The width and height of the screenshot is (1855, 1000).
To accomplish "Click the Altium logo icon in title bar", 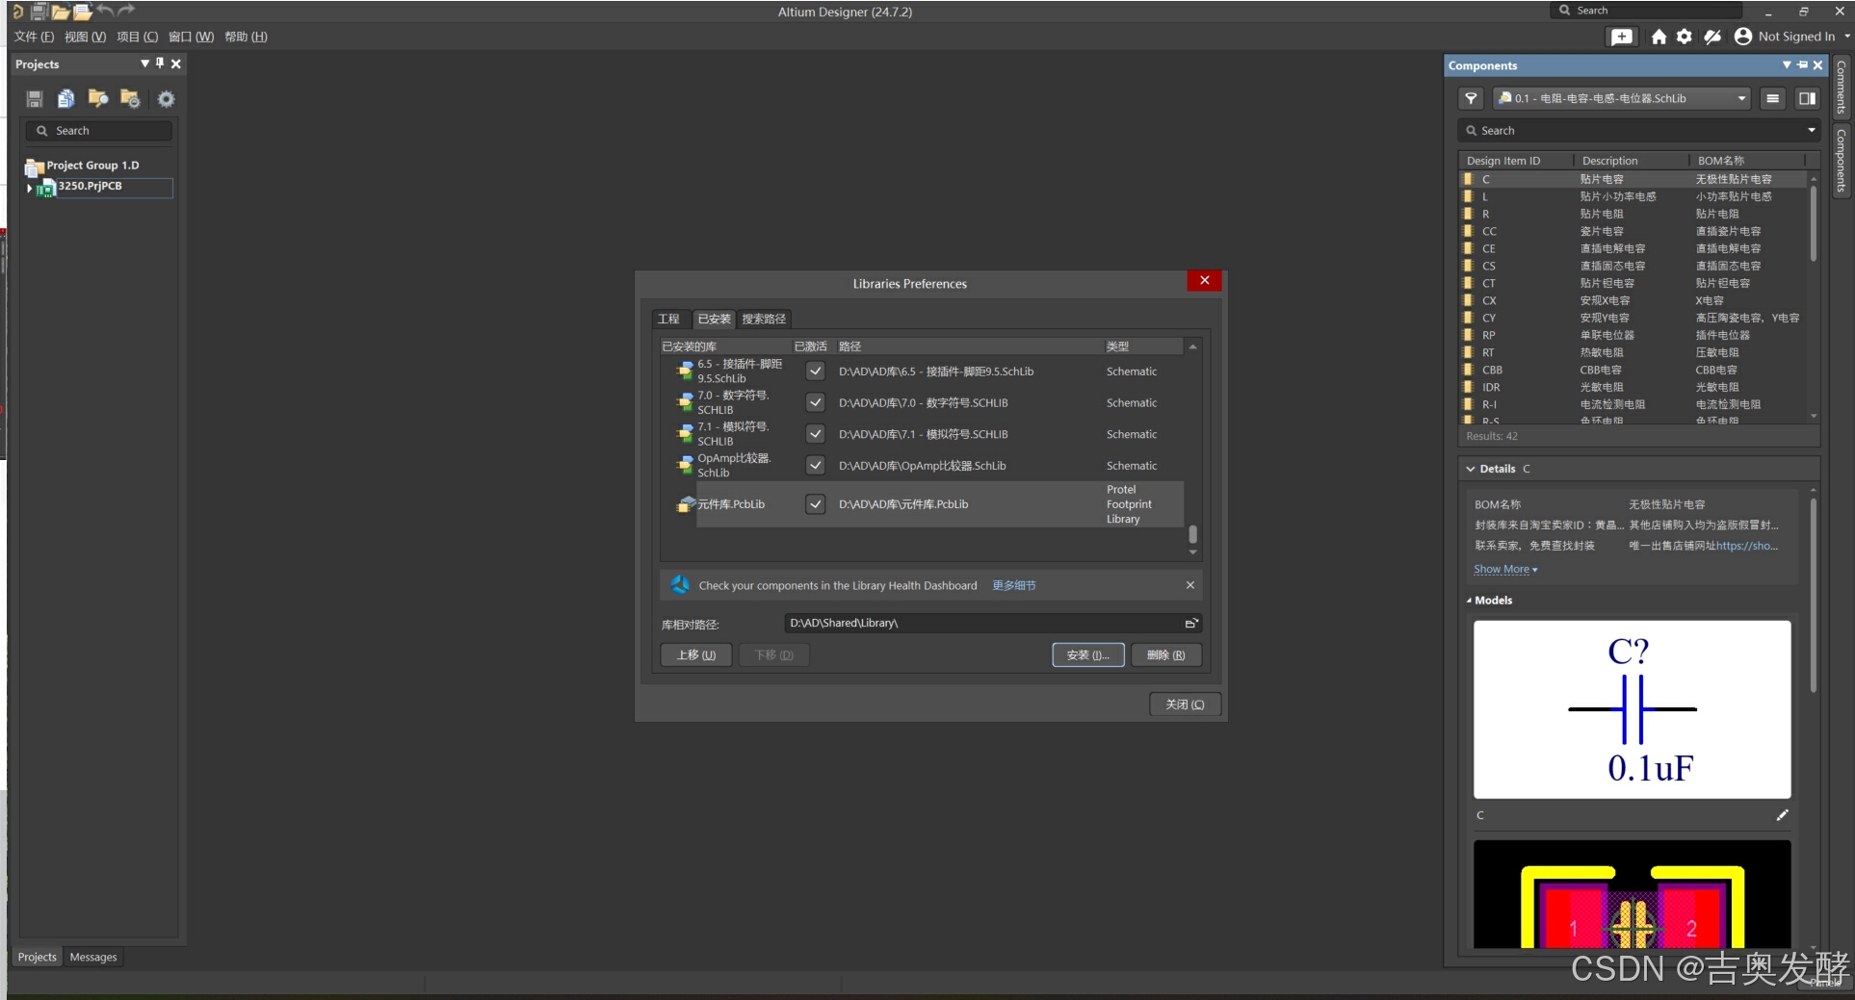I will [16, 12].
